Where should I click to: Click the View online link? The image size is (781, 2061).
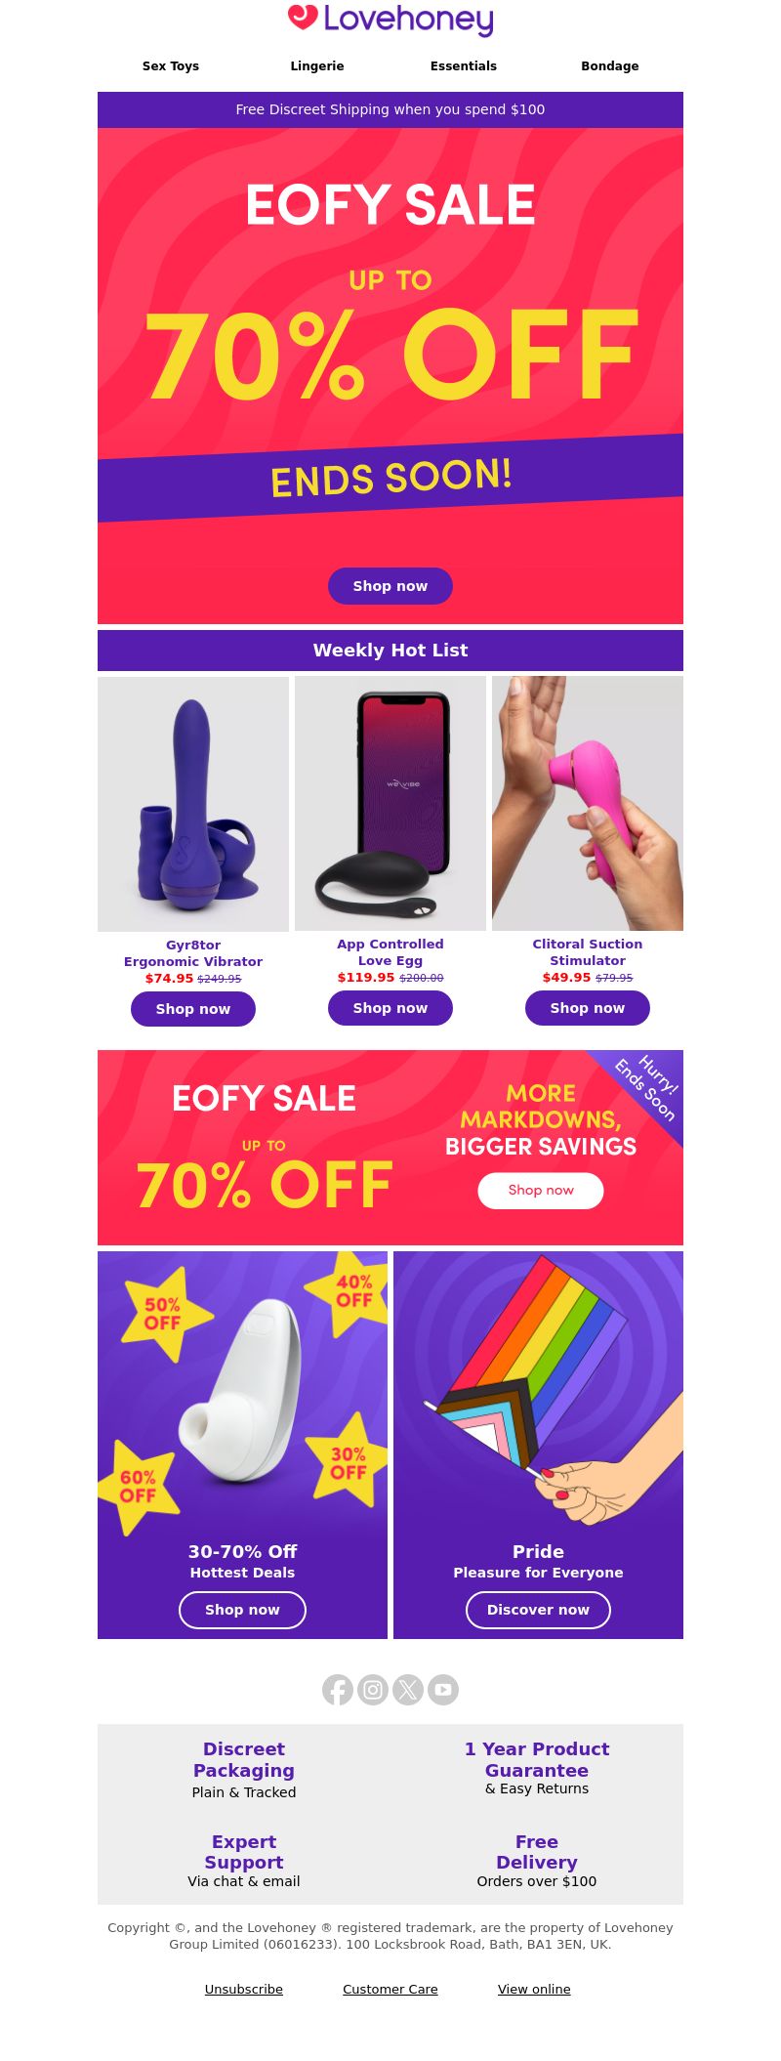click(534, 1989)
